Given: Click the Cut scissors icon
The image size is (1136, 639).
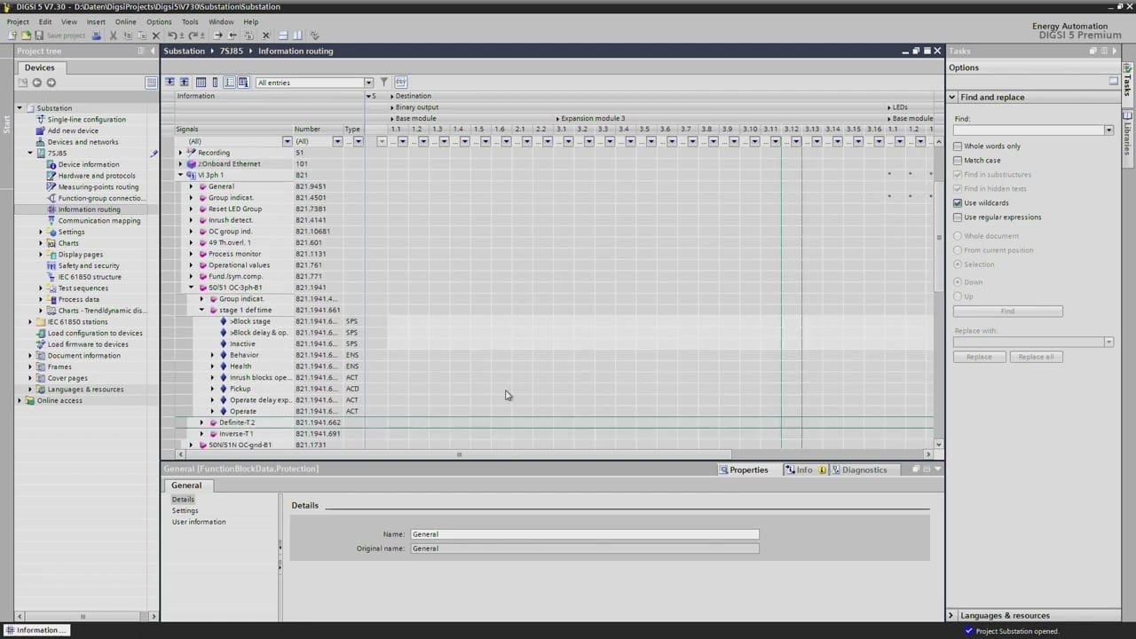Looking at the screenshot, I should click(113, 35).
